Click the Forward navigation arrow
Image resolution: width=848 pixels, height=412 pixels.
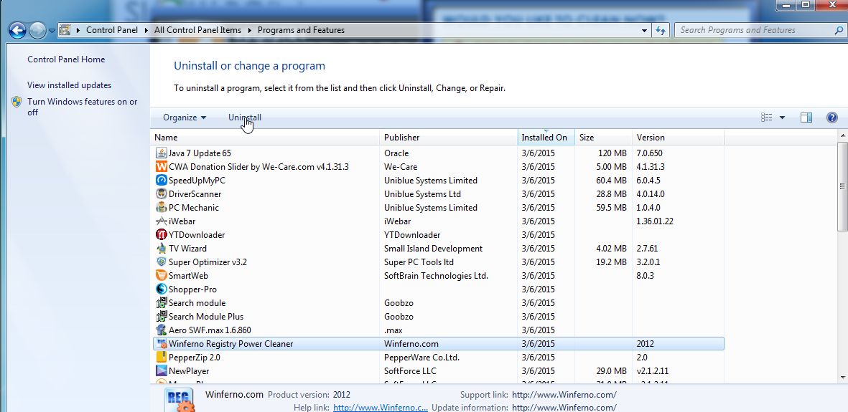point(37,30)
